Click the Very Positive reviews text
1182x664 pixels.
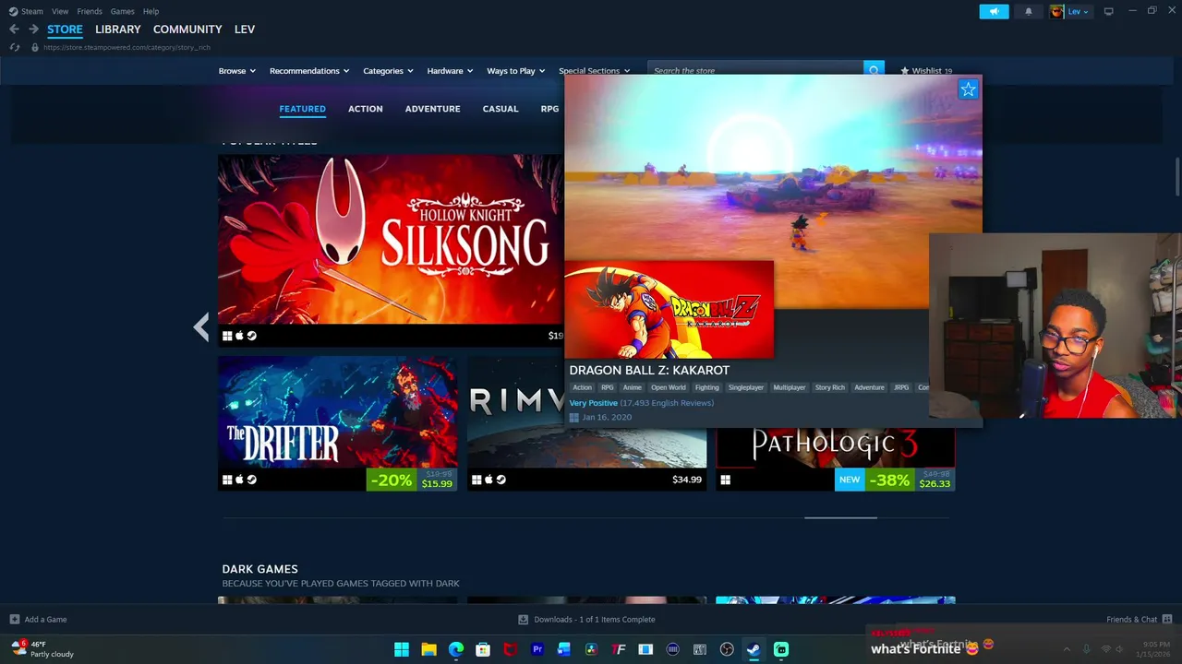593,403
